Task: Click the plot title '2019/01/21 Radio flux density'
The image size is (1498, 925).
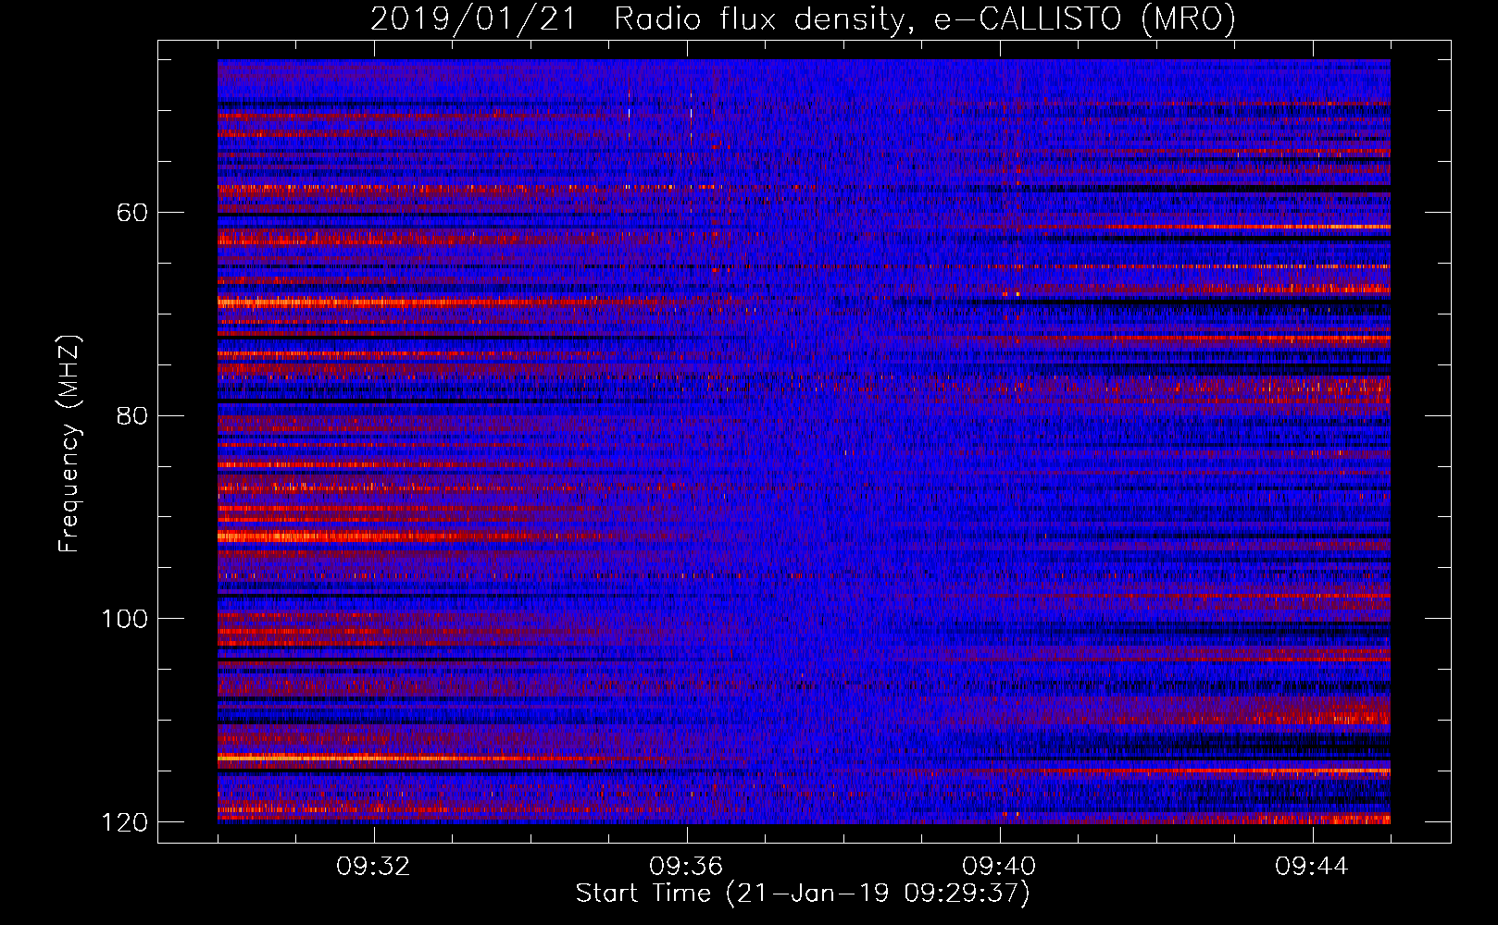Action: (638, 19)
